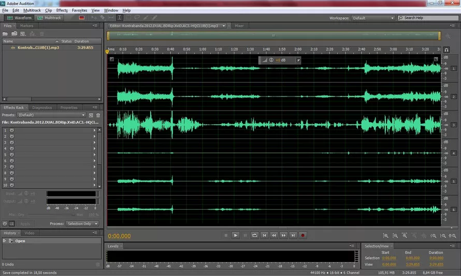Screen dimensions: 461x276
Task: Click the Files panel horizontal scrollbar
Action: coord(52,99)
